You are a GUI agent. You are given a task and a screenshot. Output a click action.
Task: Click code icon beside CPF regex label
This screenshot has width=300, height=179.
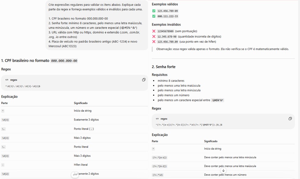tap(7, 80)
